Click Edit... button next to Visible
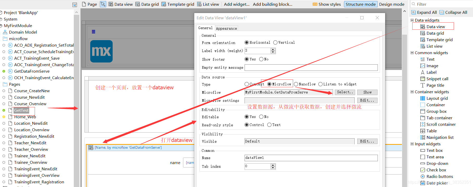 (x=367, y=141)
